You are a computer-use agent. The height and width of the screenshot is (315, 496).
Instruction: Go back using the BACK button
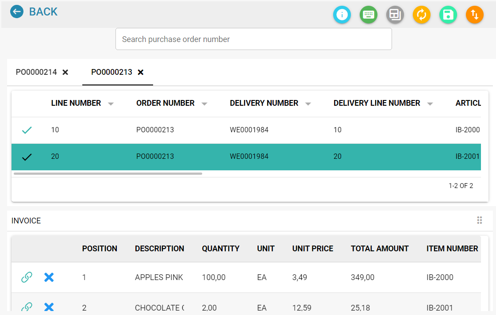click(34, 12)
